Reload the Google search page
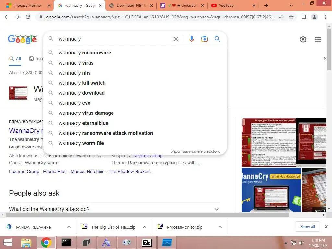The height and width of the screenshot is (249, 332). click(28, 17)
